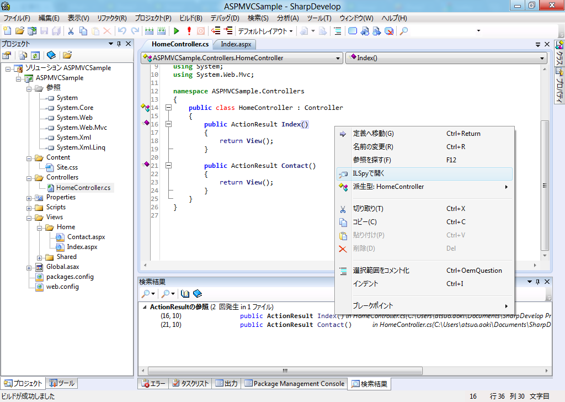
Task: Click the New File toolbar icon
Action: 7,31
